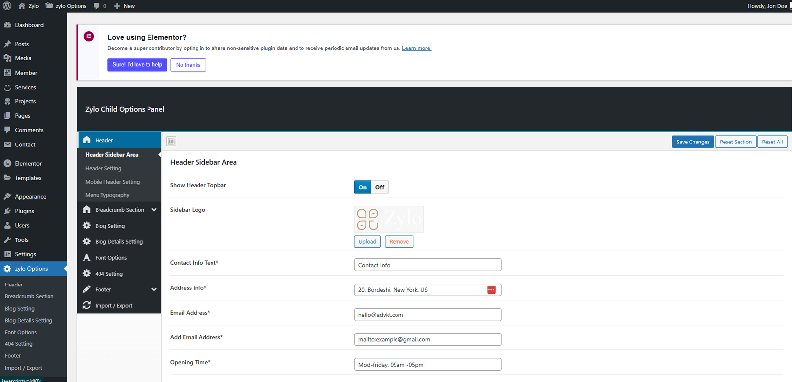
Task: Click the Sidebar Logo image preview
Action: click(x=389, y=219)
